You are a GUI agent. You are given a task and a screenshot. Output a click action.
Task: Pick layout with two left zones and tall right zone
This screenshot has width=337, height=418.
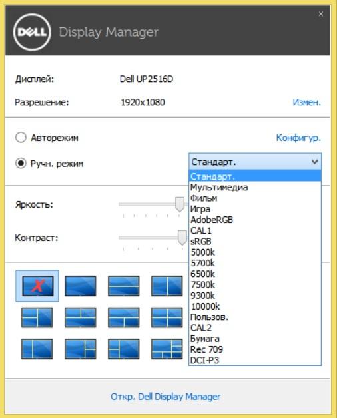pos(37,317)
